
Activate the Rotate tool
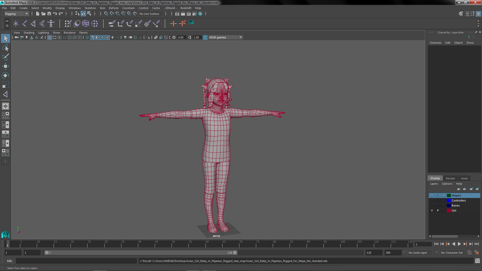[x=6, y=76]
